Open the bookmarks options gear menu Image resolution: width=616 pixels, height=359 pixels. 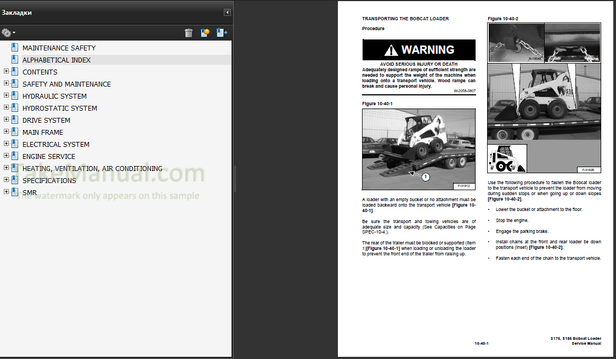(8, 33)
